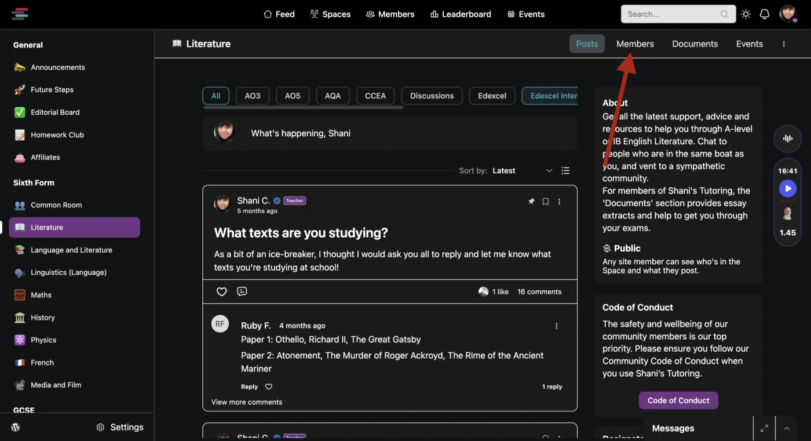Filter posts by the AO5 topic
811x441 pixels.
(x=293, y=96)
